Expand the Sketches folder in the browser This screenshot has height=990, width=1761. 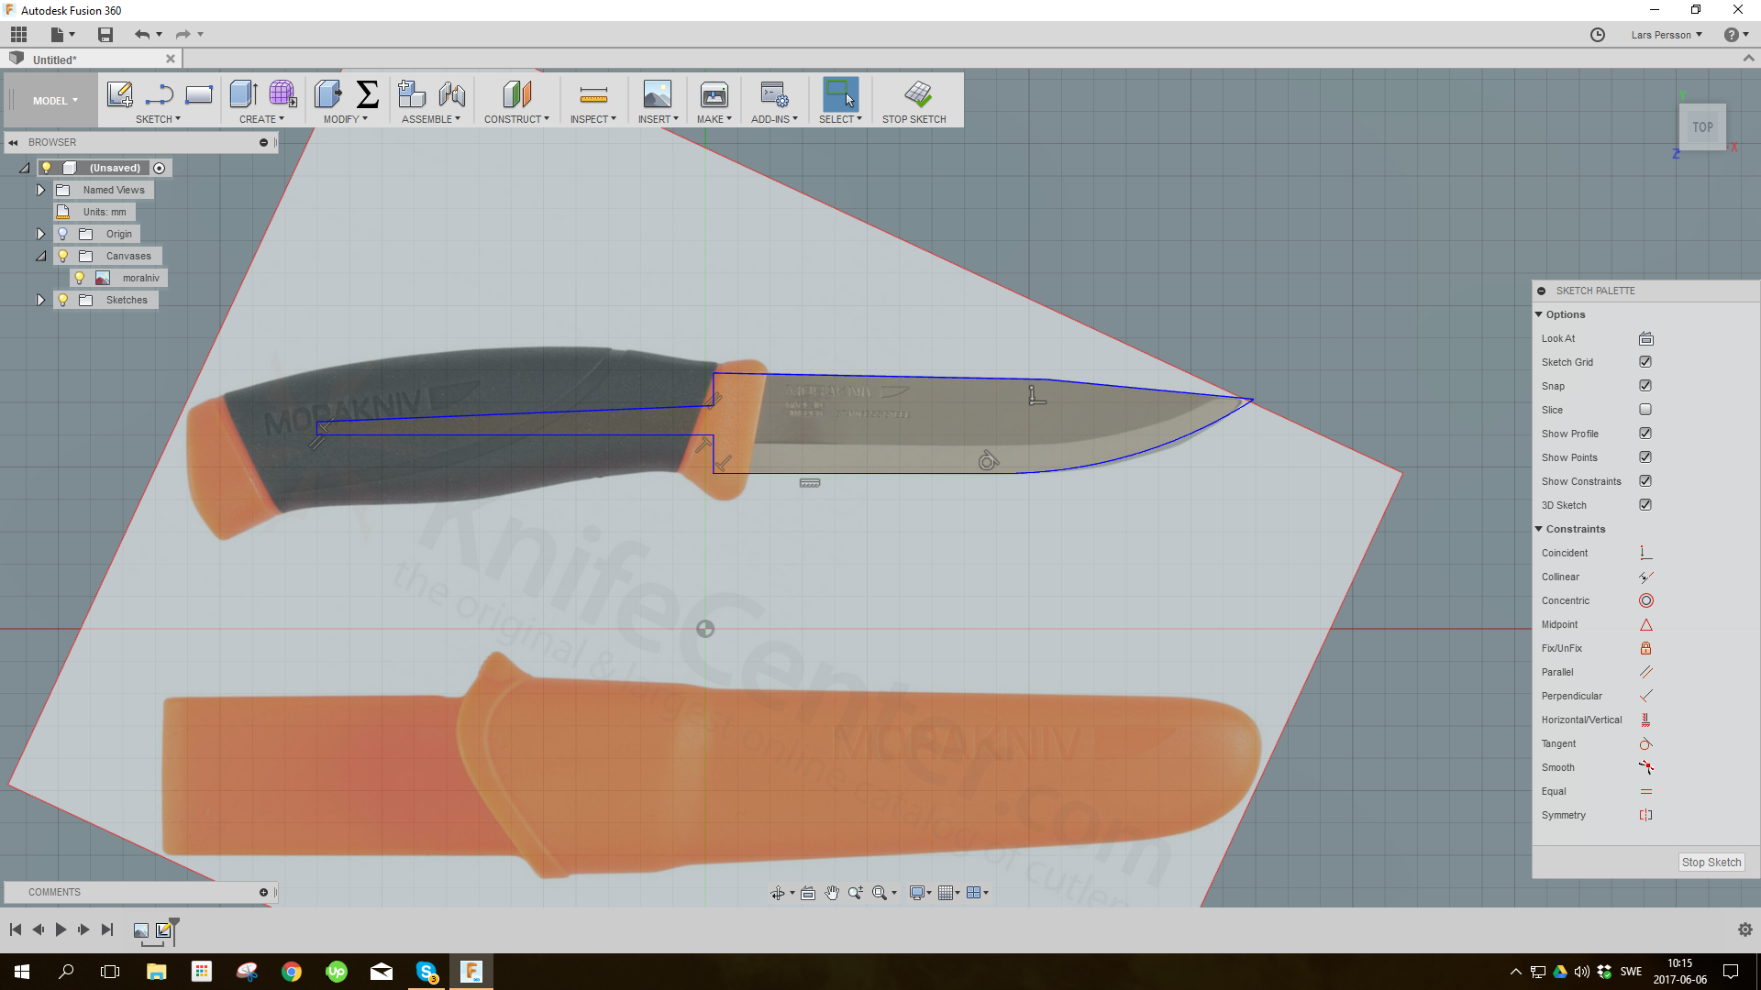click(40, 300)
